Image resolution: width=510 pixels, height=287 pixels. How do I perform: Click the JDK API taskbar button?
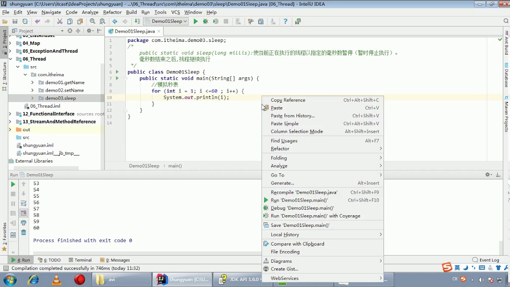[243, 279]
